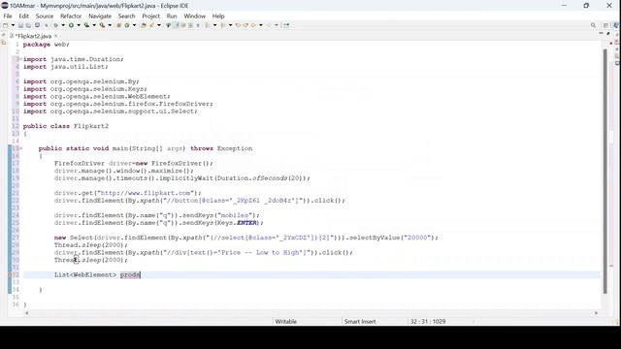The height and width of the screenshot is (349, 621).
Task: Click the Coverage run icon
Action: 86,25
